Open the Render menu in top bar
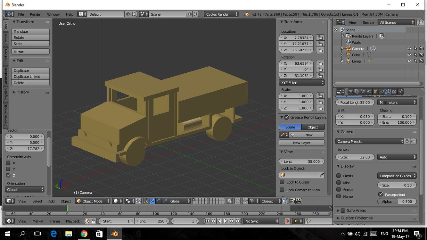 [35, 14]
